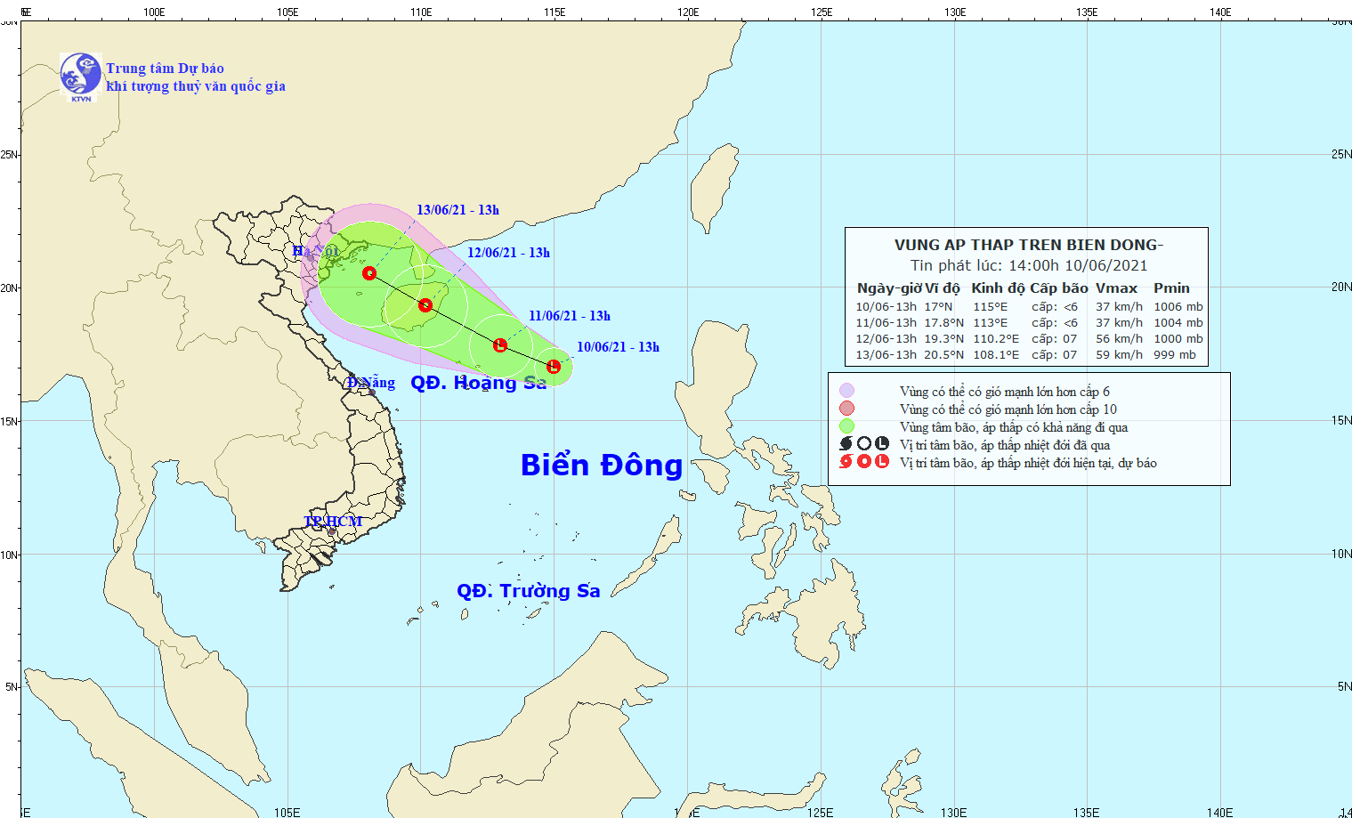This screenshot has height=818, width=1352.
Task: Click the '19.3°N' latitude cell
Action: [943, 339]
